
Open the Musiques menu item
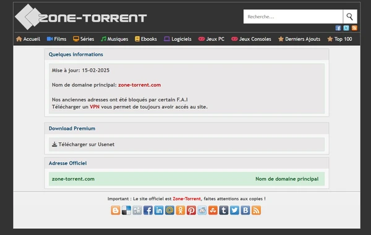tap(114, 39)
